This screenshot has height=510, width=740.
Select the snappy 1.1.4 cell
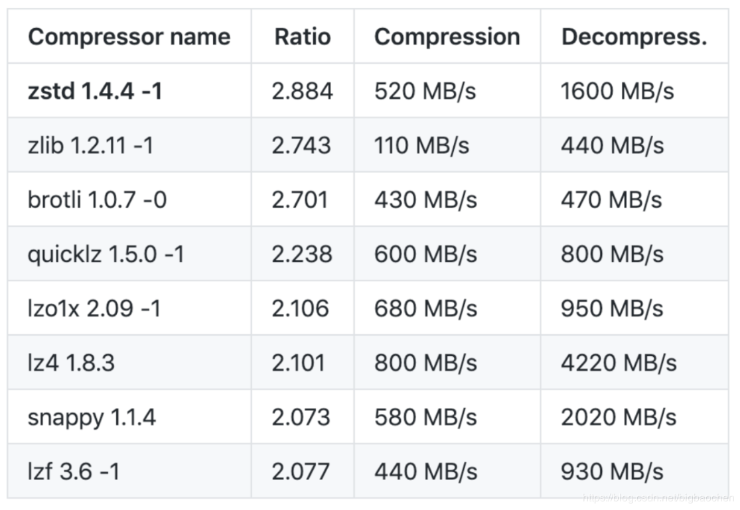92,417
